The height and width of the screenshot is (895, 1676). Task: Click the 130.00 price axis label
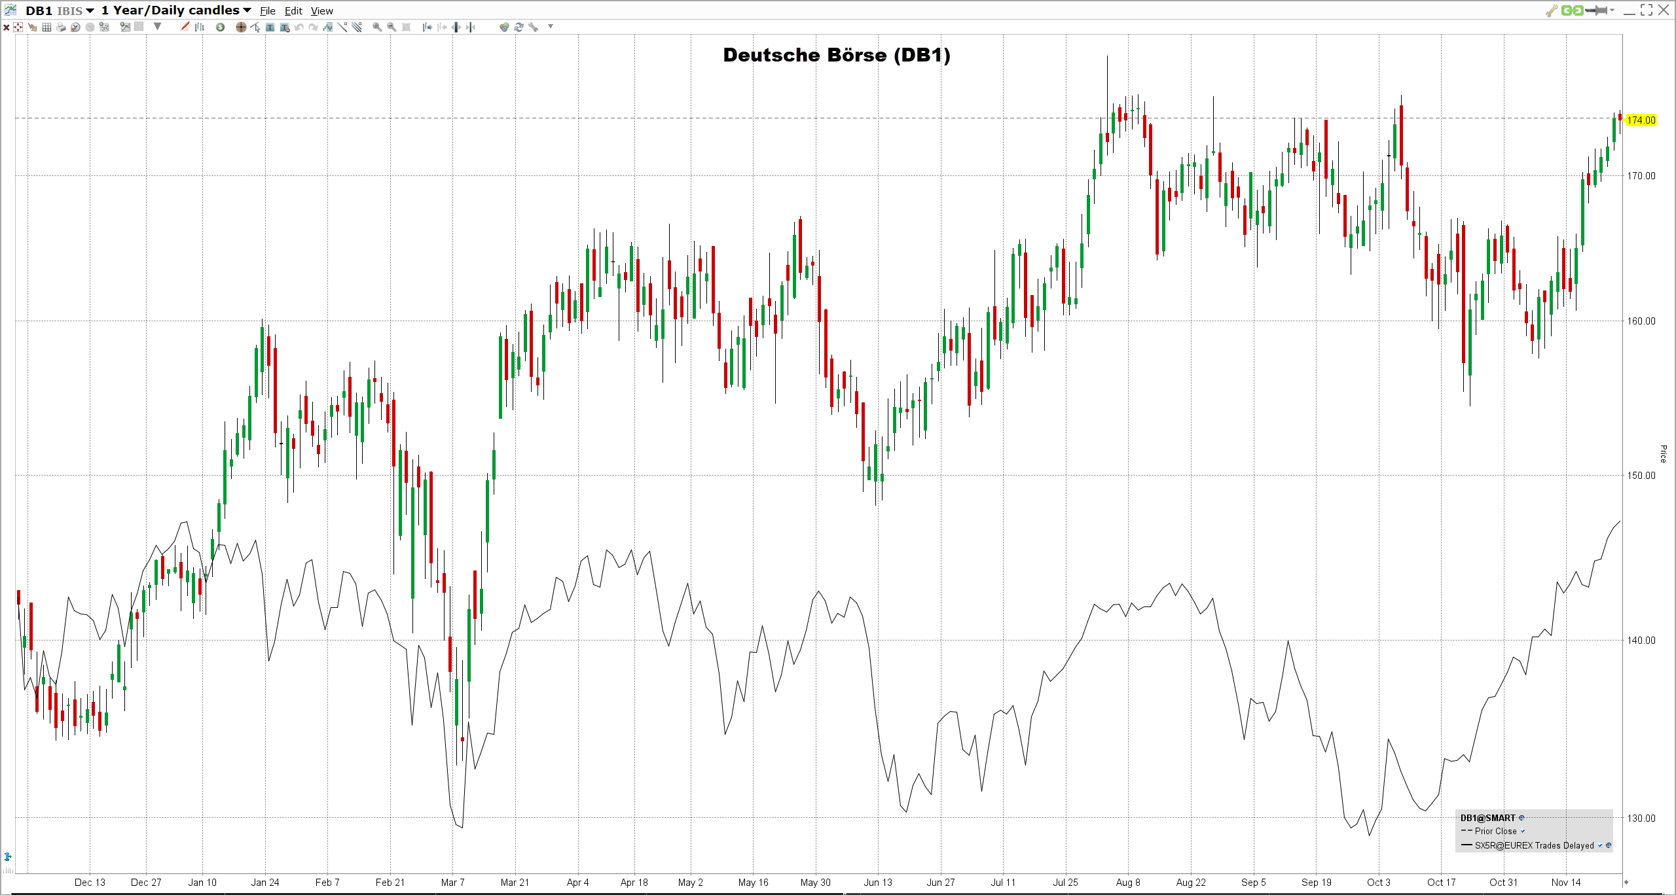point(1641,818)
